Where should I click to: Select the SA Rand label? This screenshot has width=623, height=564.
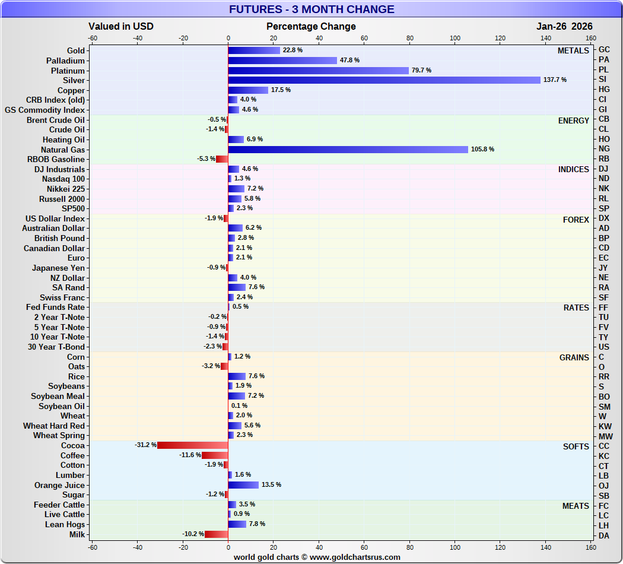pyautogui.click(x=68, y=287)
